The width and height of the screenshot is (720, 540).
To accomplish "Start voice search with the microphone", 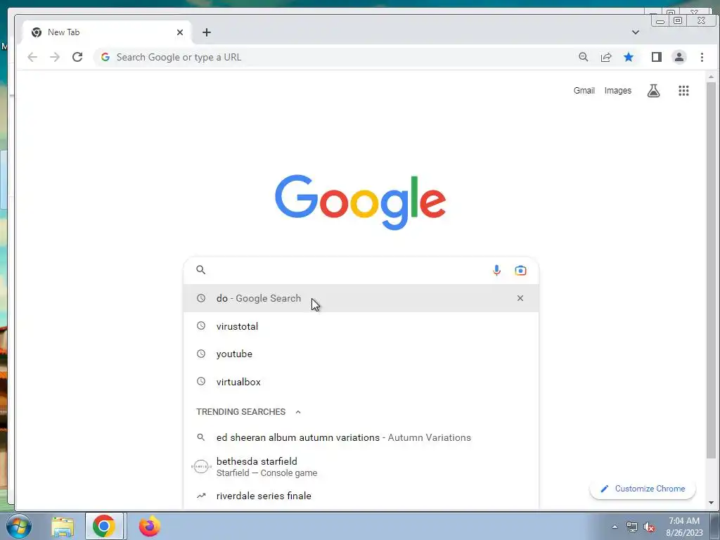I will 496,271.
